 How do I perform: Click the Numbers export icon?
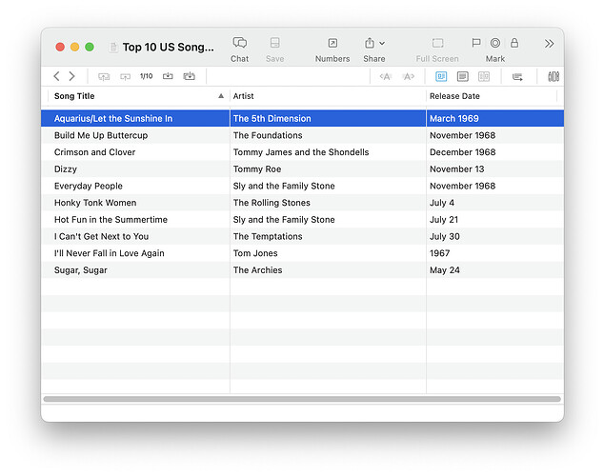[x=332, y=44]
